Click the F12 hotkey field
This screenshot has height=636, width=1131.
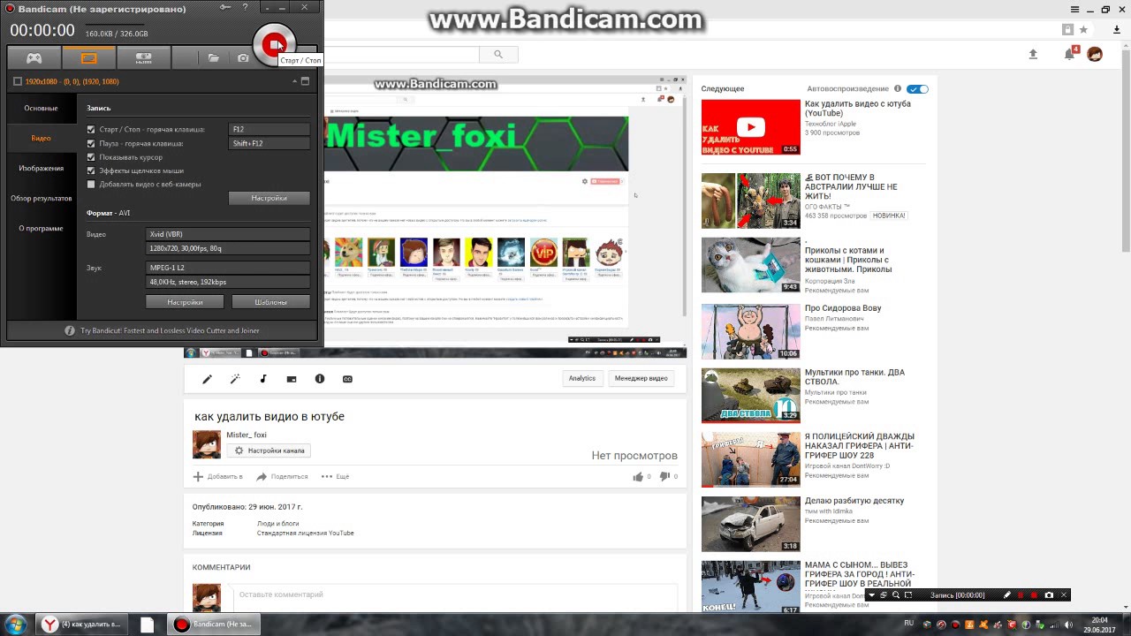click(269, 129)
